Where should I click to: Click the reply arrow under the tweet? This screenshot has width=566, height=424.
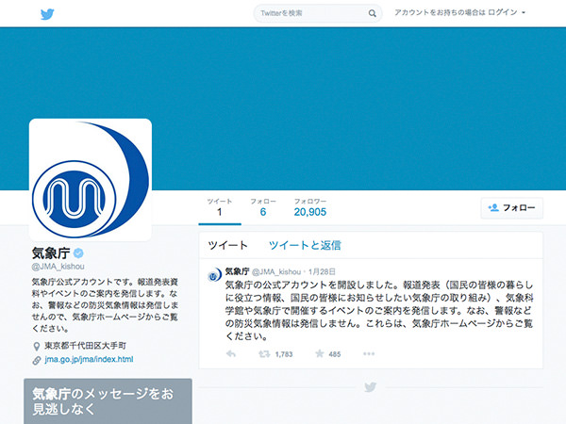(x=231, y=354)
